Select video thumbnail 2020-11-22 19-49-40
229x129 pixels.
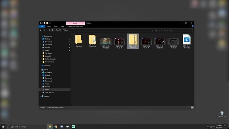click(146, 43)
